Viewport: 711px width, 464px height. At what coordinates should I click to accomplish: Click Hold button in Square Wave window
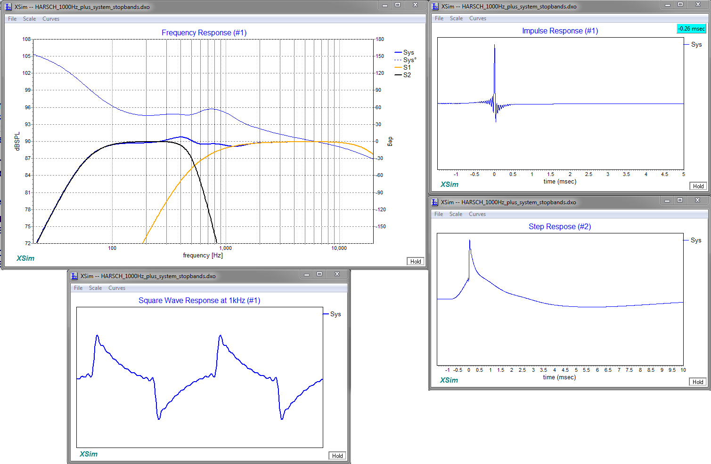pyautogui.click(x=337, y=456)
